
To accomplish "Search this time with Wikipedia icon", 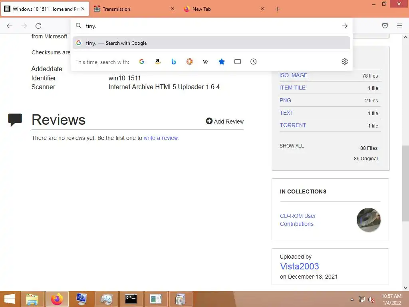I will 206,62.
